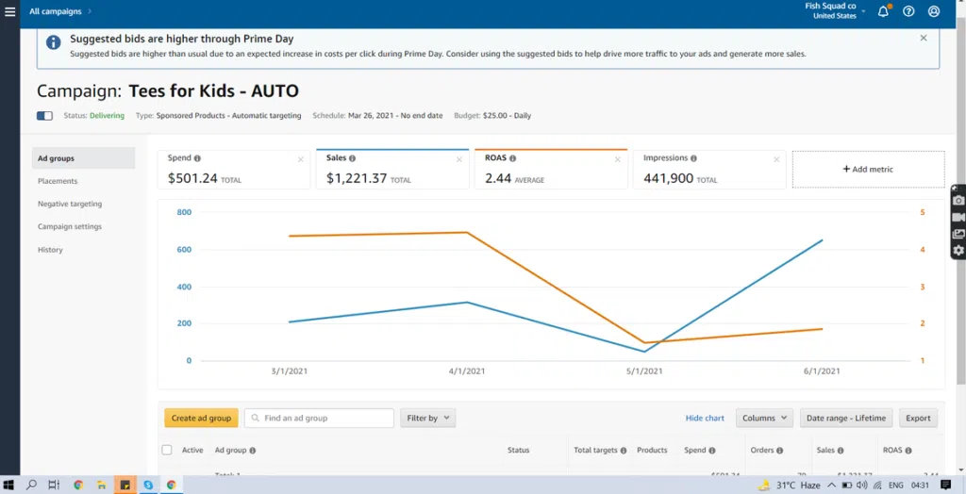Click the Add metric card
Image resolution: width=966 pixels, height=494 pixels.
tap(868, 170)
